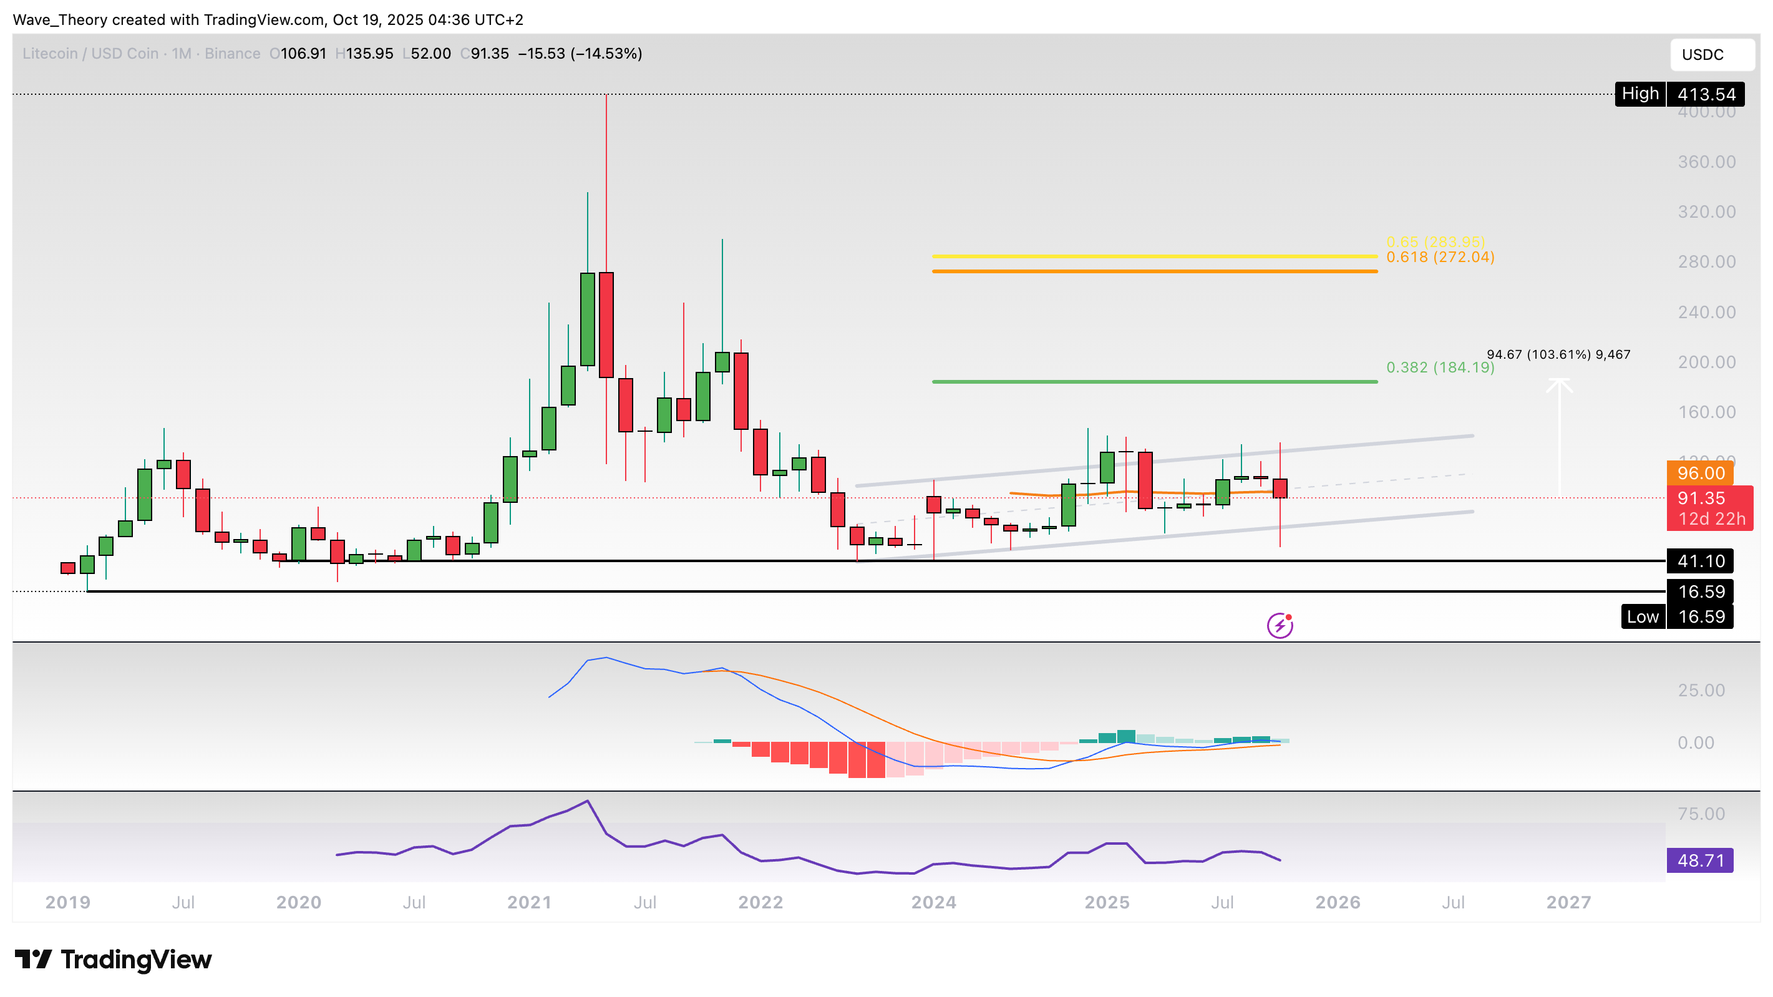Click the purple 48.71 RSI value label
This screenshot has height=997, width=1773.
click(1699, 860)
